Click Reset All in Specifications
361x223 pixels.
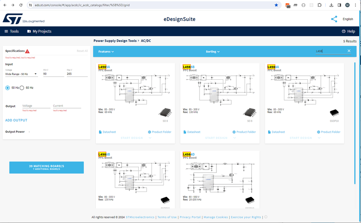82,51
